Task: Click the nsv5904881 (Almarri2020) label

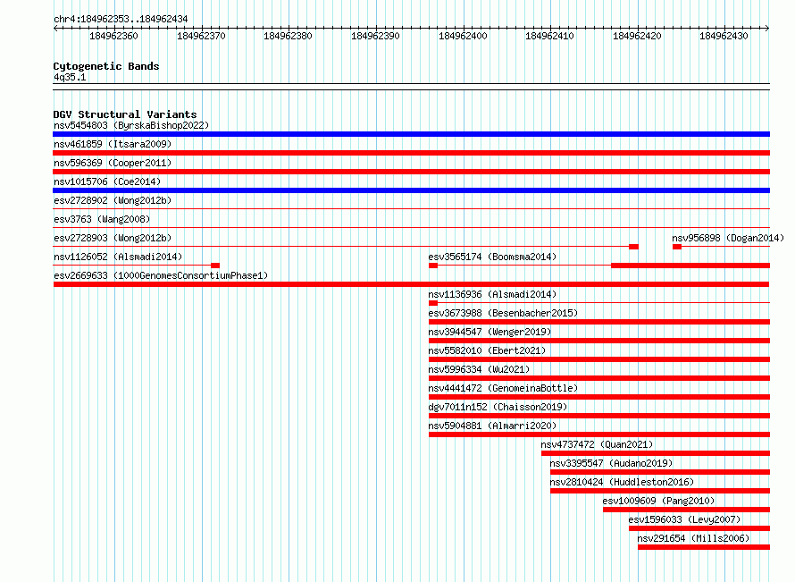Action: pos(492,426)
